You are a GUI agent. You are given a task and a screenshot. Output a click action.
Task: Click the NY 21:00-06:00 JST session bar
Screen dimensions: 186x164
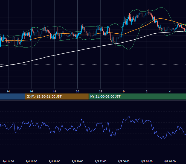[x=137, y=96]
